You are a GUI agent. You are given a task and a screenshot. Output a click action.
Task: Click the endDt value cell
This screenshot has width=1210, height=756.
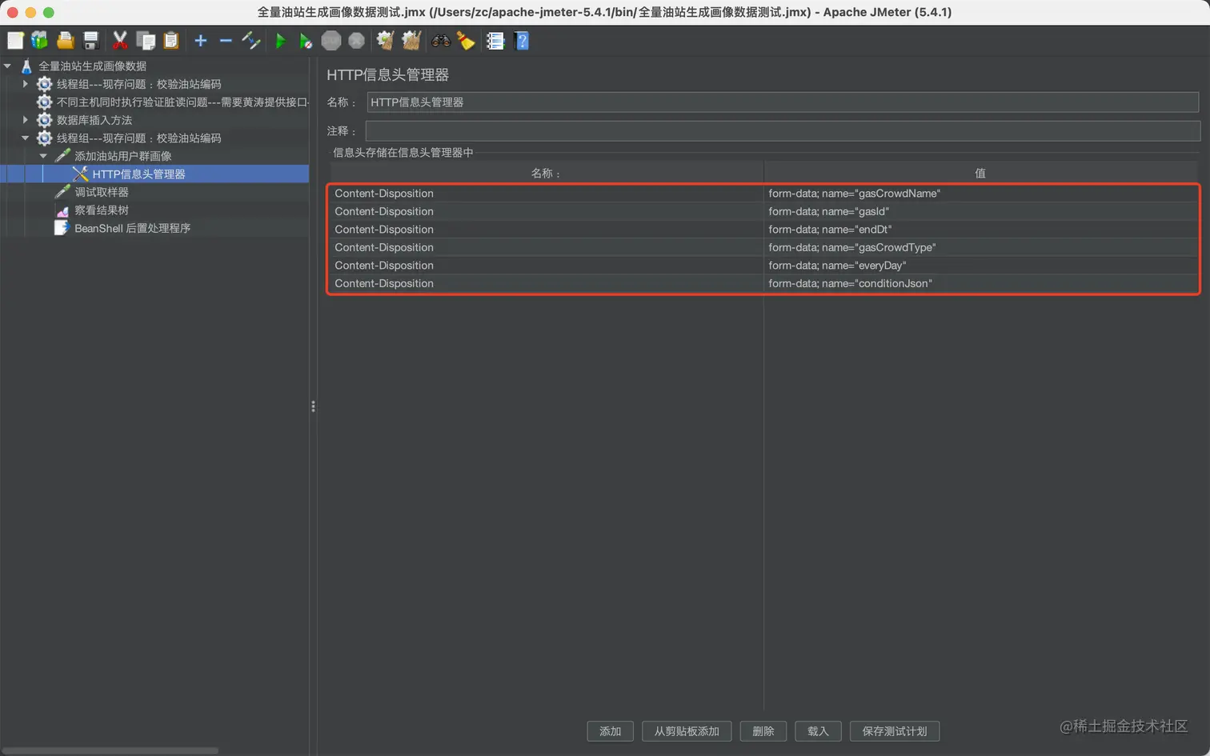[x=981, y=230]
